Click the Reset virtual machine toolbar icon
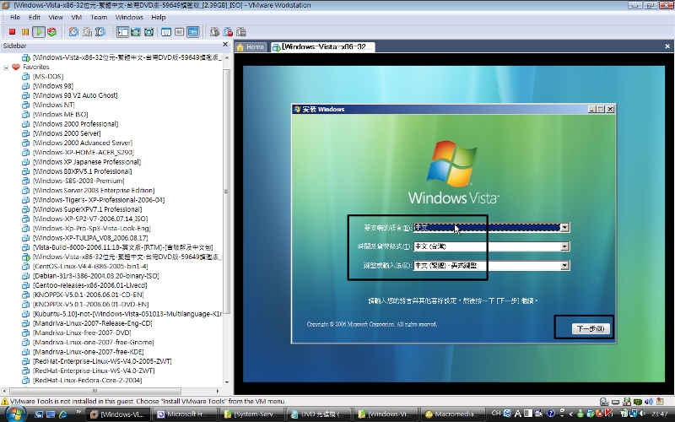Image resolution: width=675 pixels, height=422 pixels. [x=52, y=32]
